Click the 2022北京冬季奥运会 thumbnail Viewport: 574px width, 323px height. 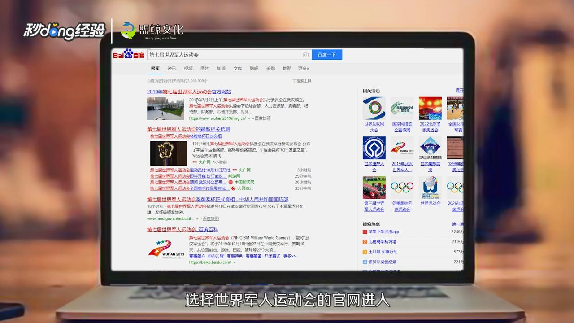click(x=430, y=108)
